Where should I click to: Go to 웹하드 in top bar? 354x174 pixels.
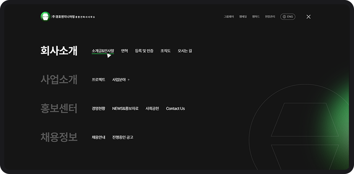256,17
